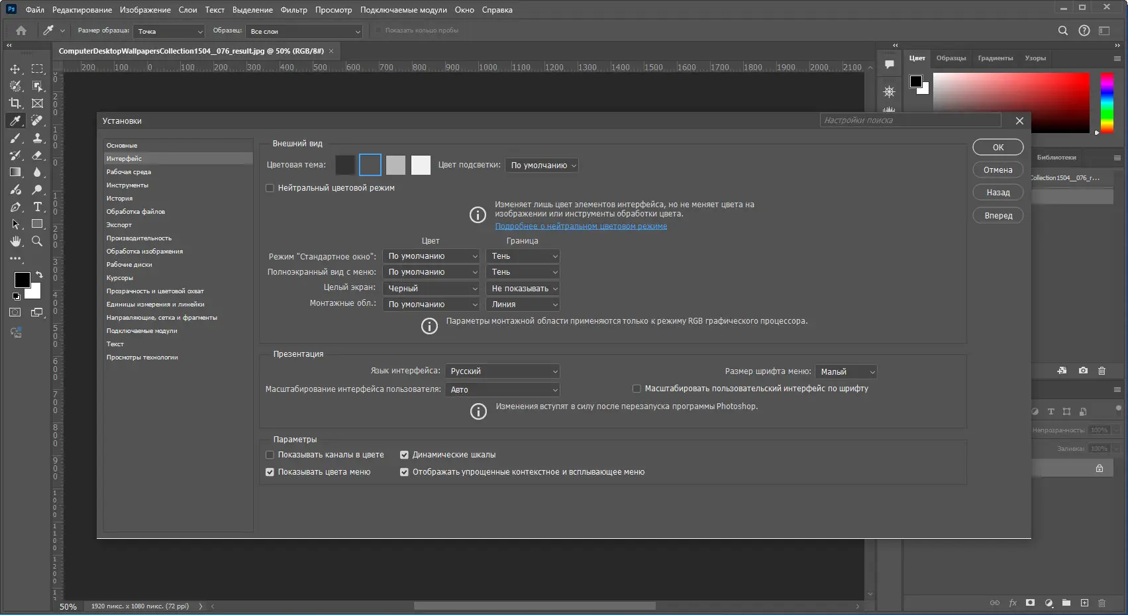Select the Brush tool
Viewport: 1128px width, 615px height.
15,138
